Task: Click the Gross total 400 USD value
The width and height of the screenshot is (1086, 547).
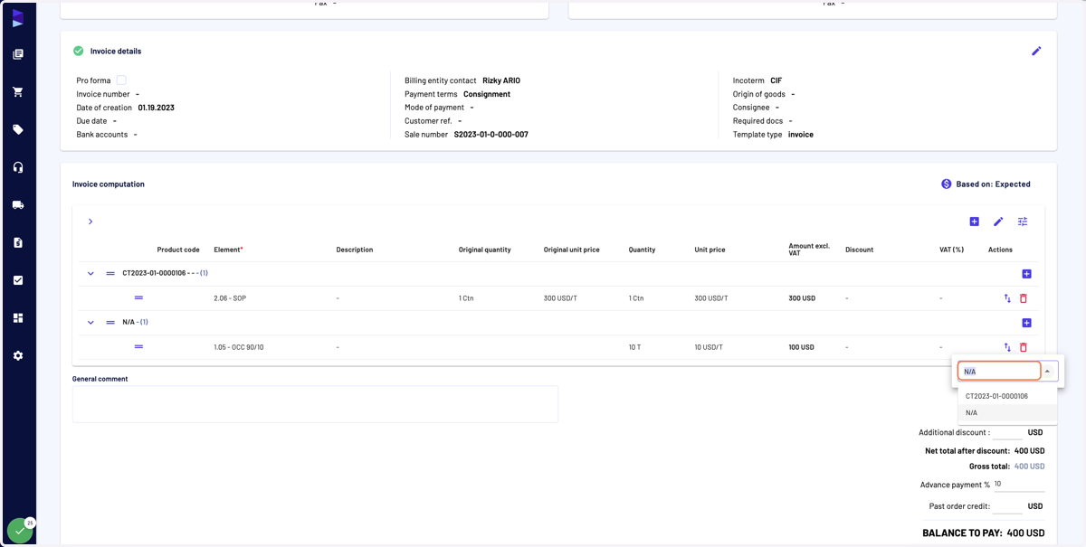Action: (1029, 467)
